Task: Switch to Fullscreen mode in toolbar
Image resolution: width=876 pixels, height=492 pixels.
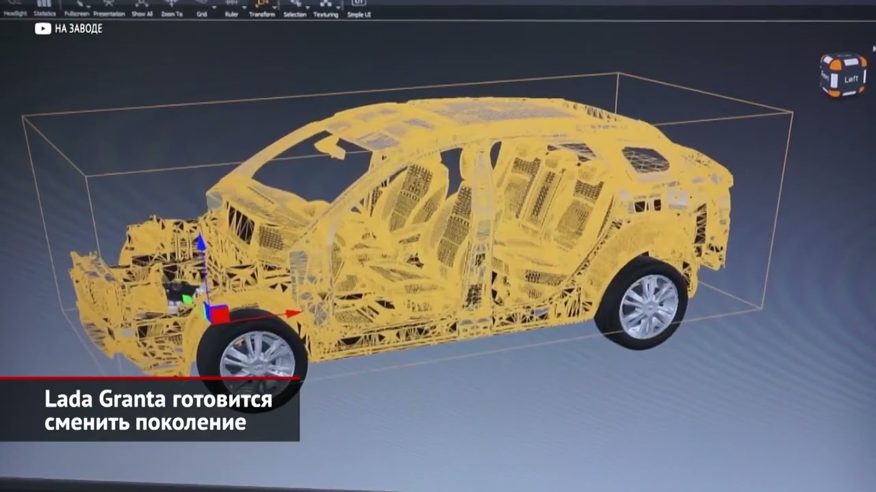Action: [x=77, y=8]
